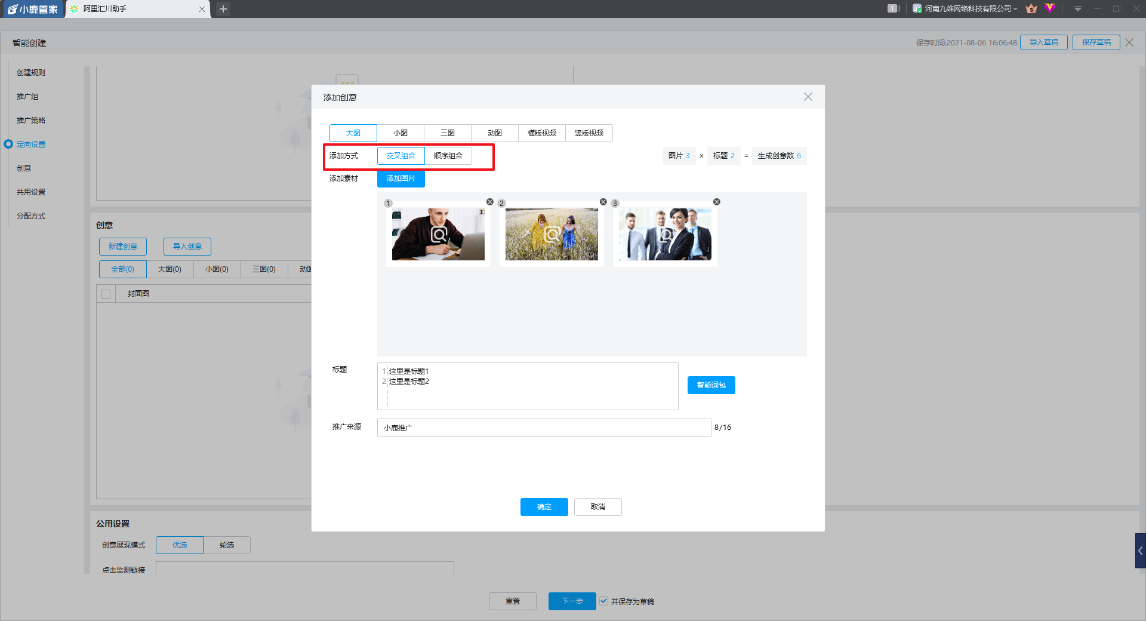Open the 智能词包 word pack
The image size is (1146, 621).
click(711, 385)
